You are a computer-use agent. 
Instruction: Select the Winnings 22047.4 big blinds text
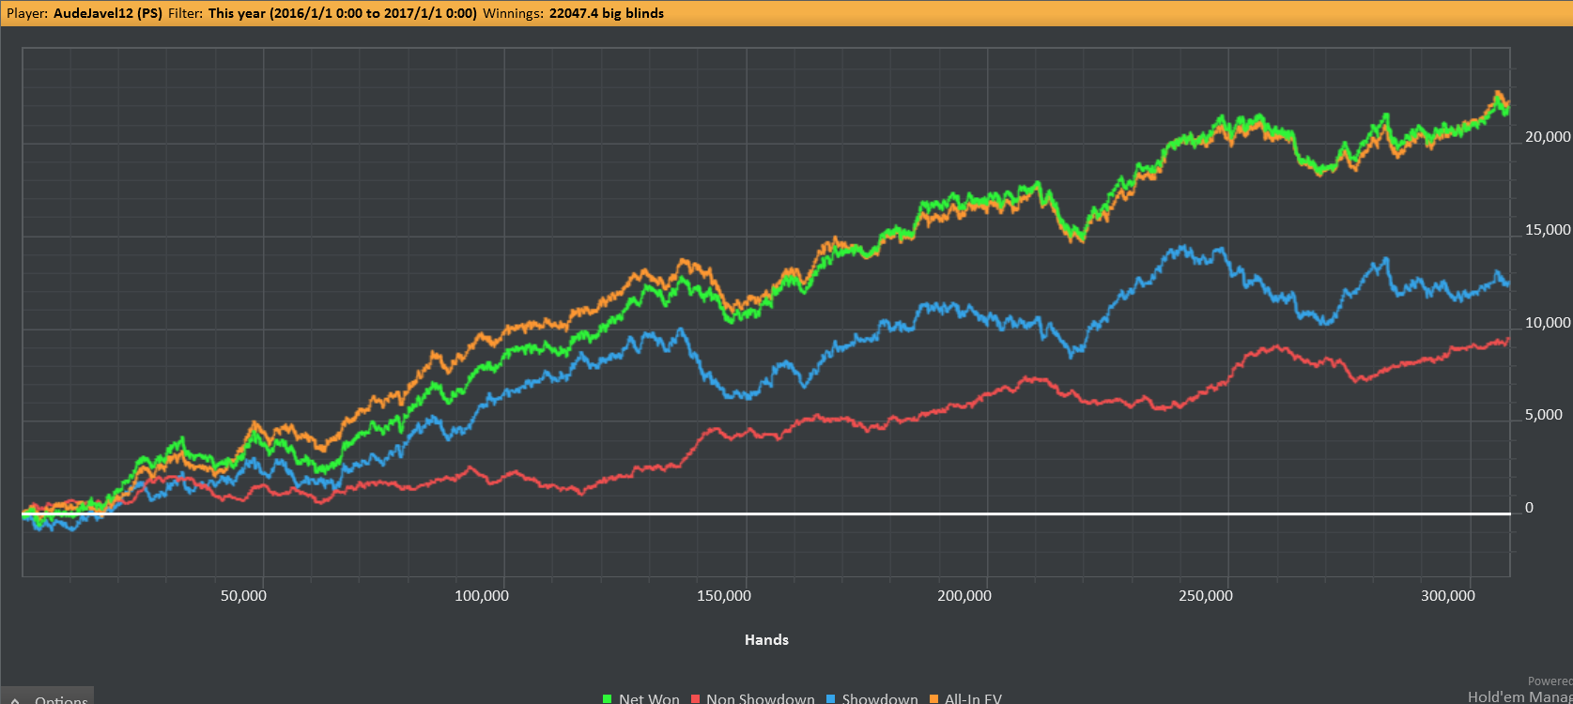tap(573, 13)
